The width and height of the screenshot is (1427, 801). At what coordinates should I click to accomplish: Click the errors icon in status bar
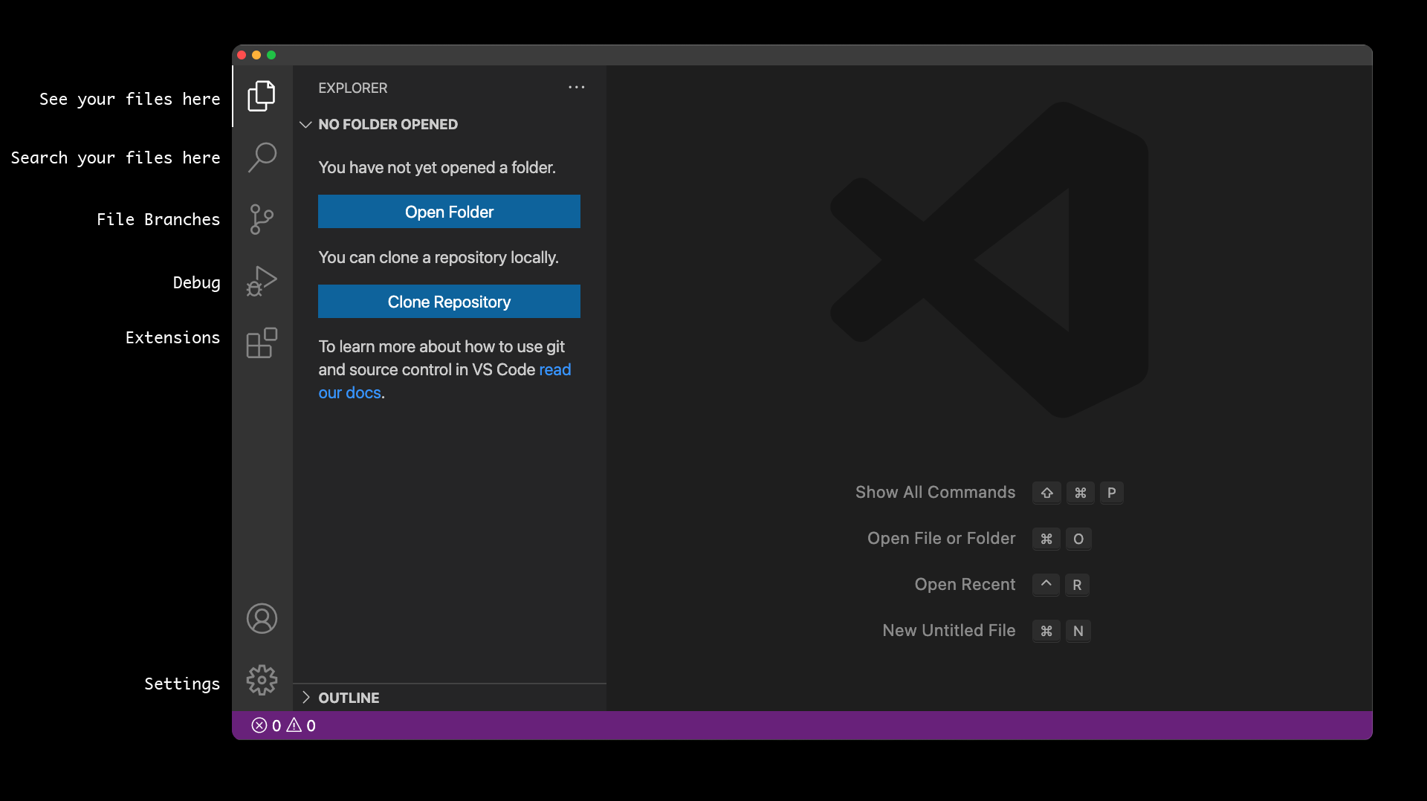coord(259,725)
